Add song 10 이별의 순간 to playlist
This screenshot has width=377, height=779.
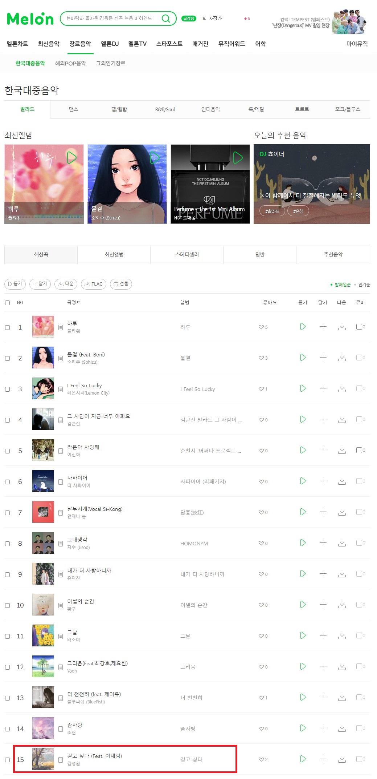point(323,605)
